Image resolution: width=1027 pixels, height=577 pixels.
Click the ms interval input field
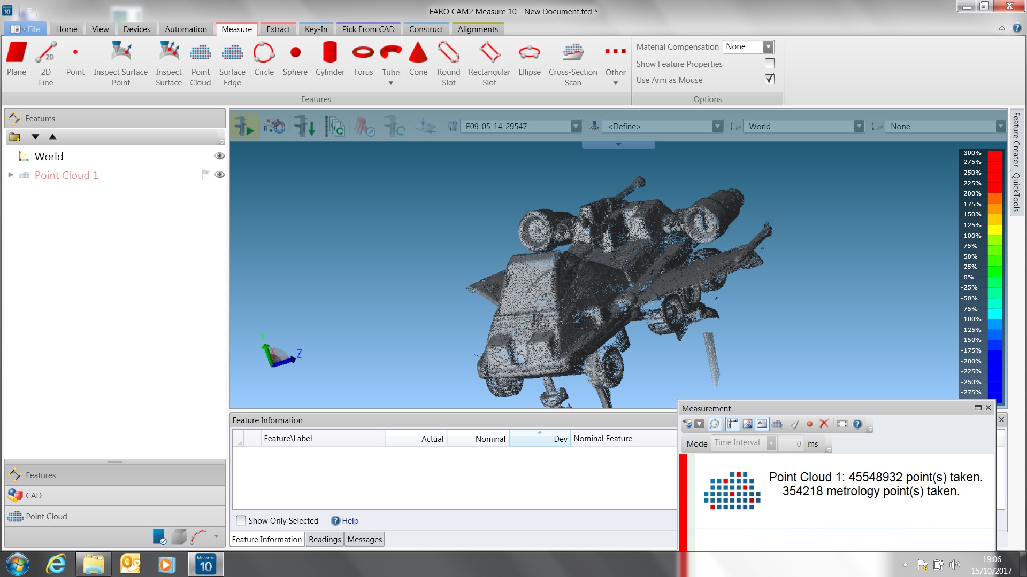point(791,443)
